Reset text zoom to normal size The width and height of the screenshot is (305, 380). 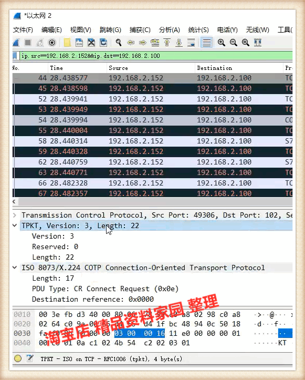pyautogui.click(x=246, y=43)
